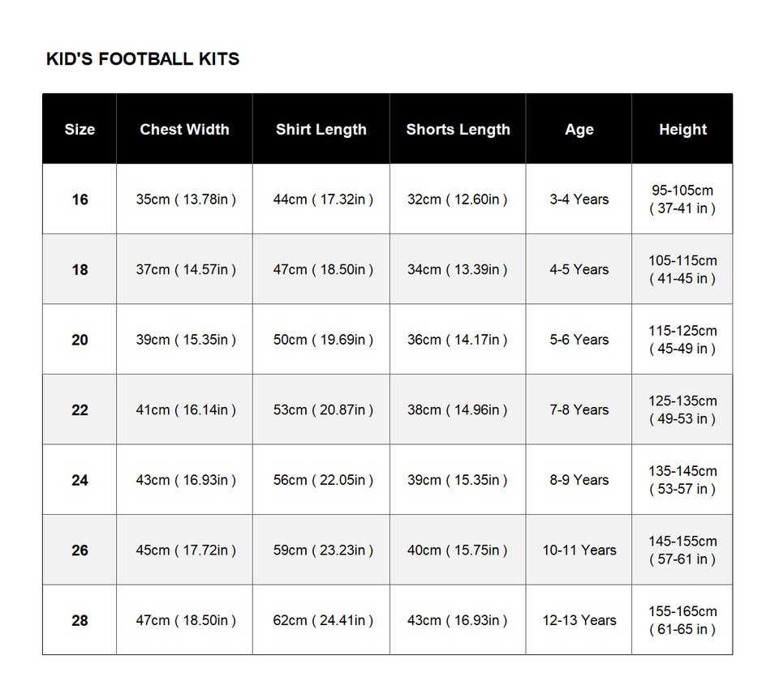Select size 16 row label
The height and width of the screenshot is (694, 779).
point(80,199)
